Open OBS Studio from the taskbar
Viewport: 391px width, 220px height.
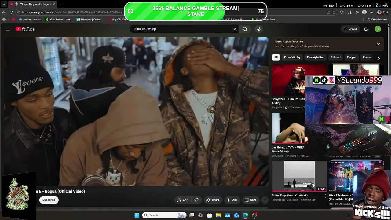click(254, 215)
